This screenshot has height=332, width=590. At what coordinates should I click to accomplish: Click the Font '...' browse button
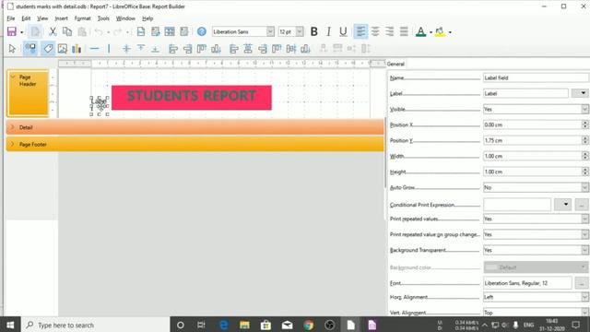coord(582,283)
